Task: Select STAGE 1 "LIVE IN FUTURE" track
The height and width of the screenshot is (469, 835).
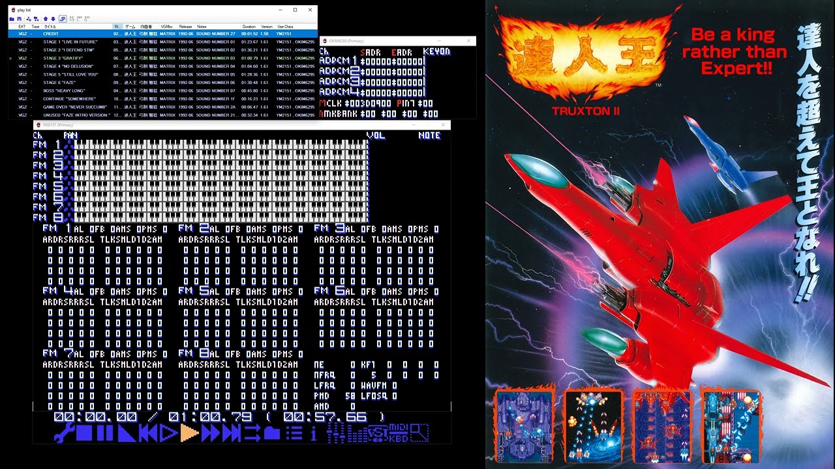Action: coord(162,42)
